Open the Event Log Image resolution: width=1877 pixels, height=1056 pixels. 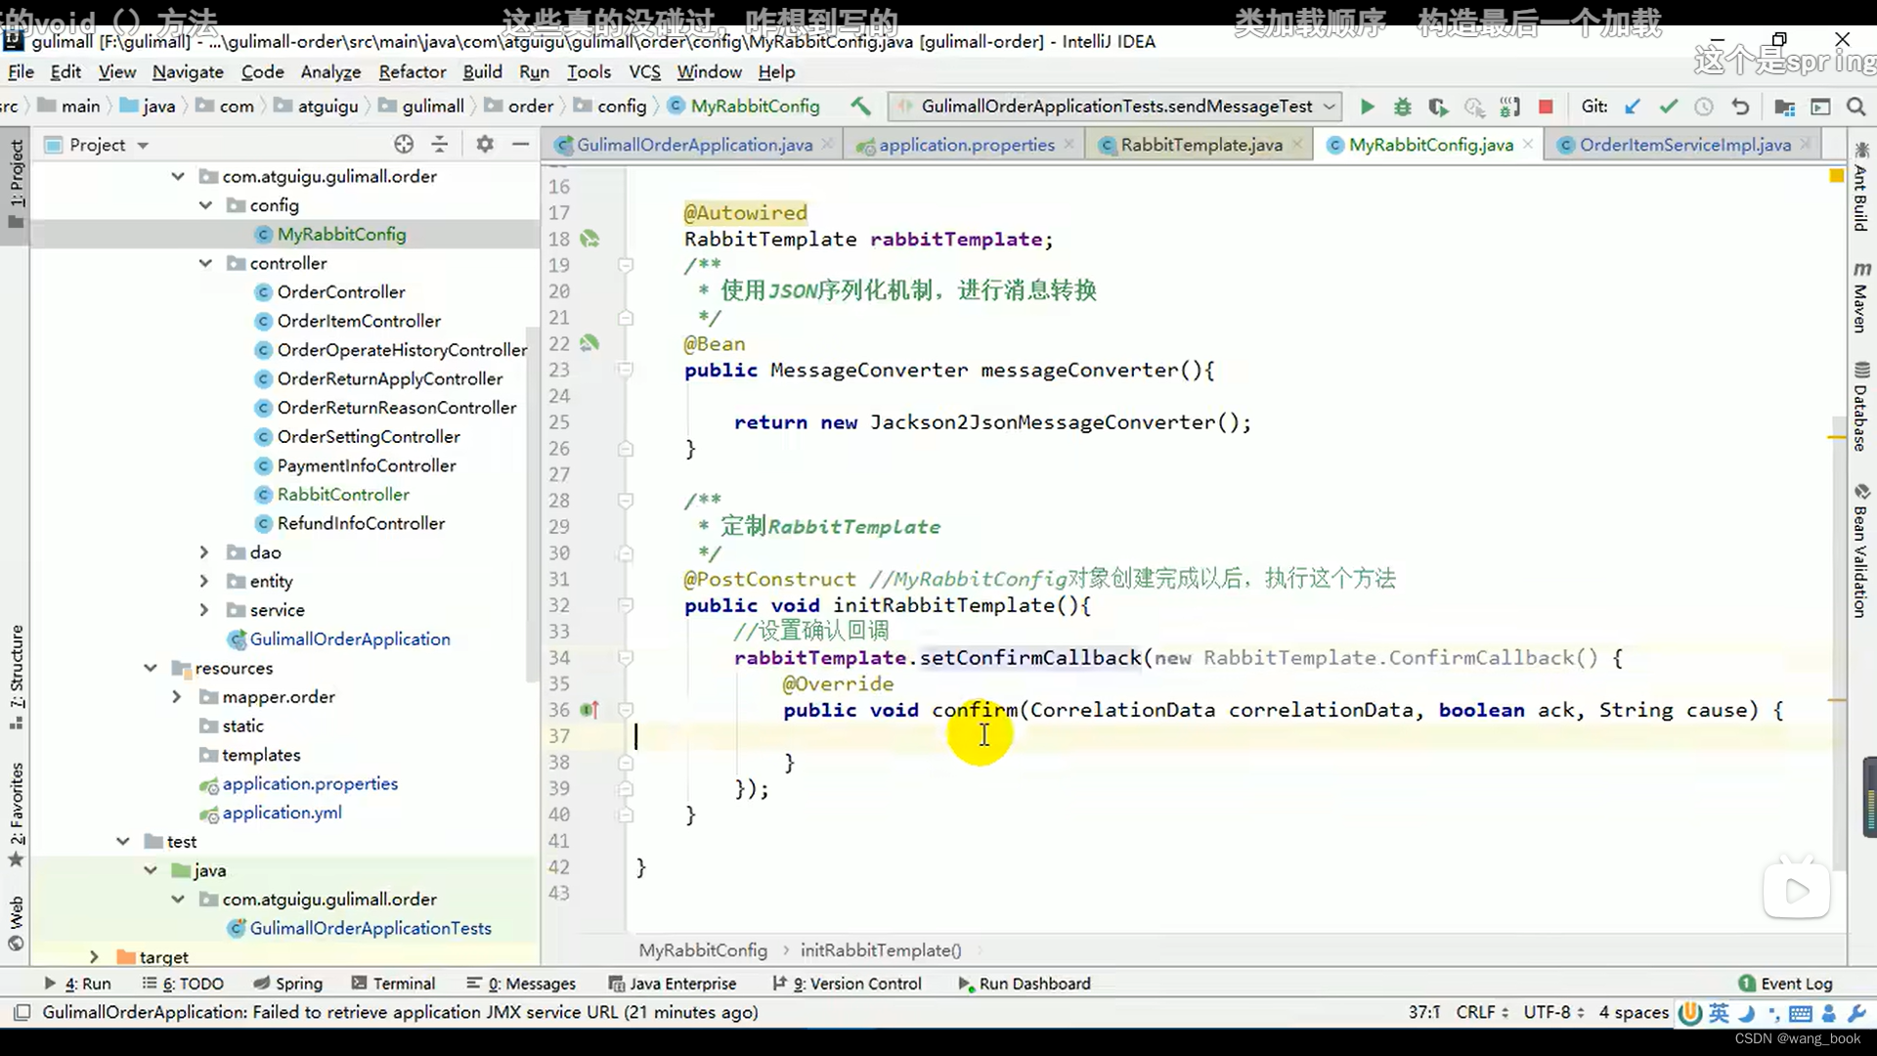point(1785,984)
